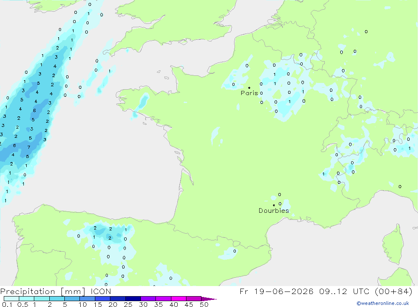
Task: Click the 10 scale label
Action: point(83,304)
